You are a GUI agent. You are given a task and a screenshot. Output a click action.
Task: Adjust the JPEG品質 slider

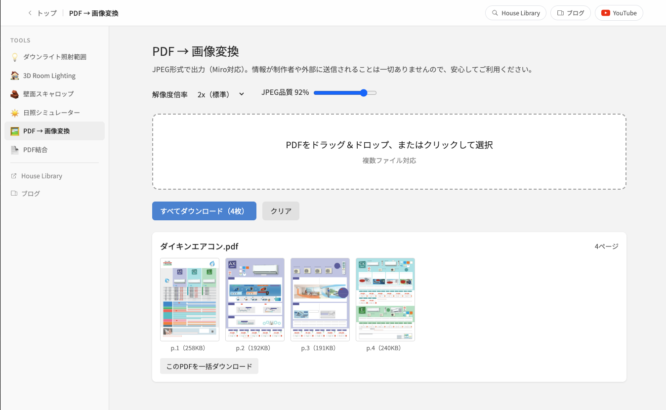(345, 93)
